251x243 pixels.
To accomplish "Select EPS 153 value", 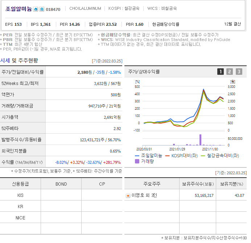I will point(13,24).
